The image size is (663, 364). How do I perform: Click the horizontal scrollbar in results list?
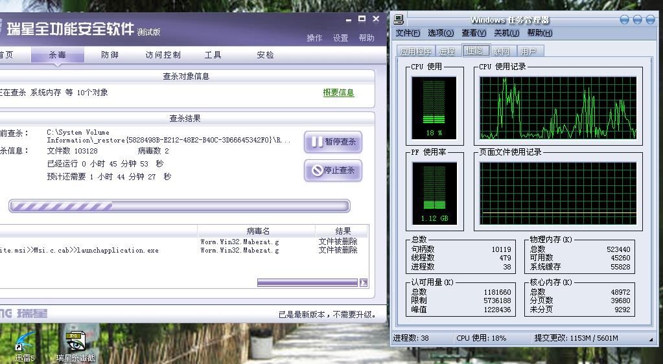point(307,282)
